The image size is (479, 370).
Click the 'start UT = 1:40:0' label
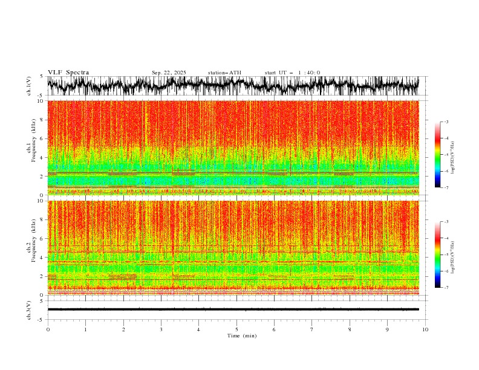pyautogui.click(x=292, y=73)
